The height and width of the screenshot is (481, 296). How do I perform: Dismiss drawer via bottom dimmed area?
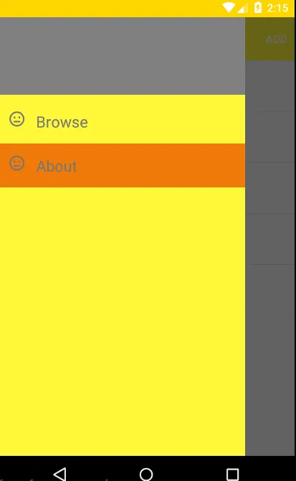coord(269,360)
